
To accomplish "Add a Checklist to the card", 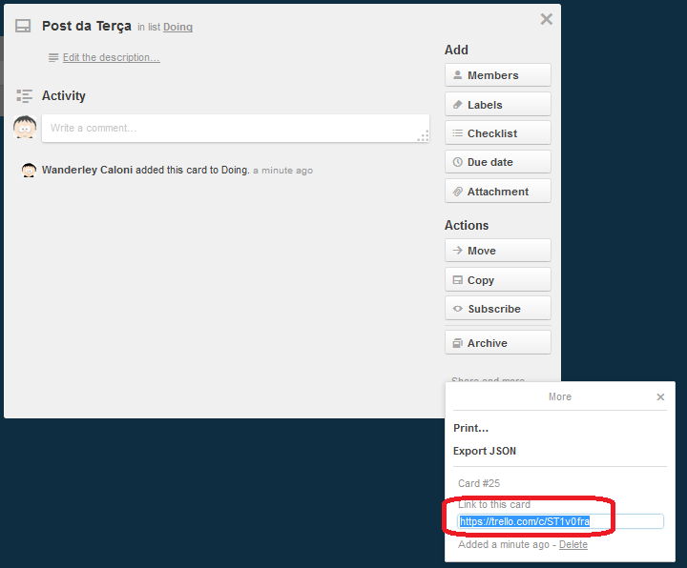I will click(497, 134).
